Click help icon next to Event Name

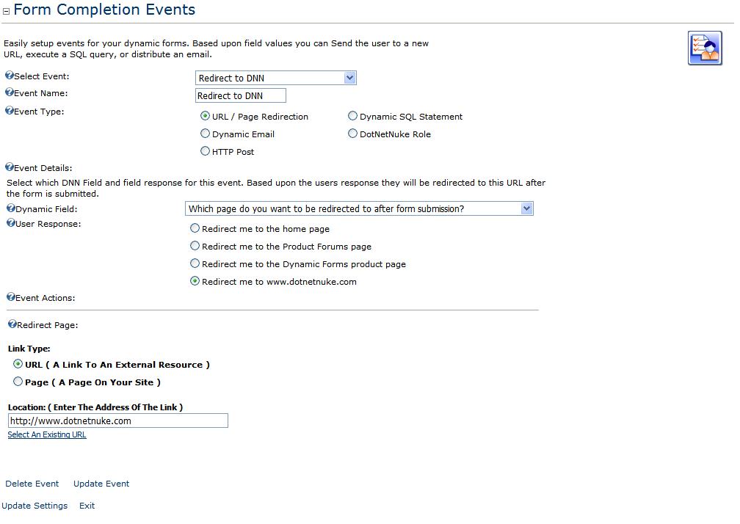9,92
